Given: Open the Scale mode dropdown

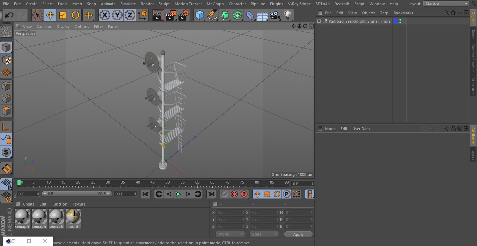Looking at the screenshot, I should [264, 234].
